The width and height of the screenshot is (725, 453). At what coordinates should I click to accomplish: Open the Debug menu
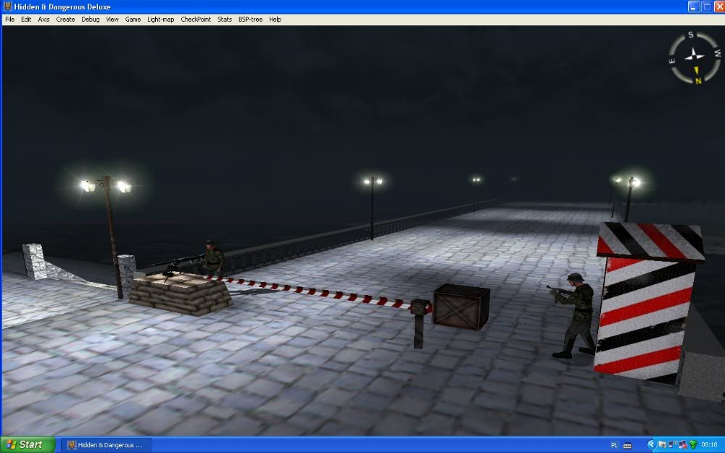91,20
